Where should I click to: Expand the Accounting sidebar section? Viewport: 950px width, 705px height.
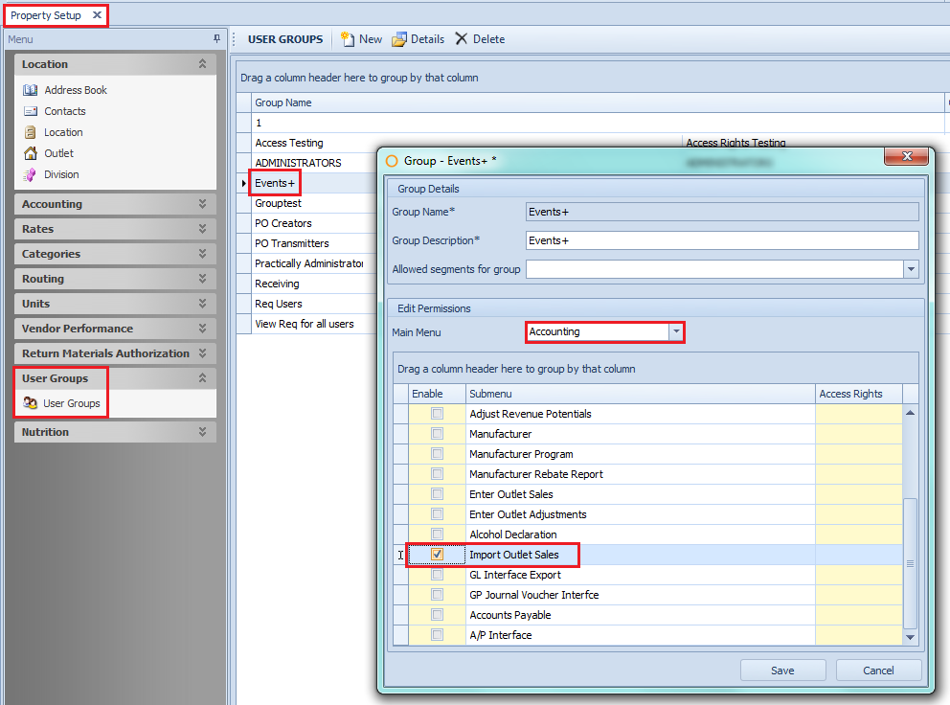202,204
